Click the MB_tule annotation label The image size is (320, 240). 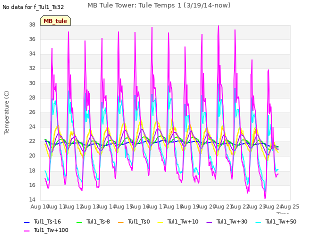(x=55, y=20)
